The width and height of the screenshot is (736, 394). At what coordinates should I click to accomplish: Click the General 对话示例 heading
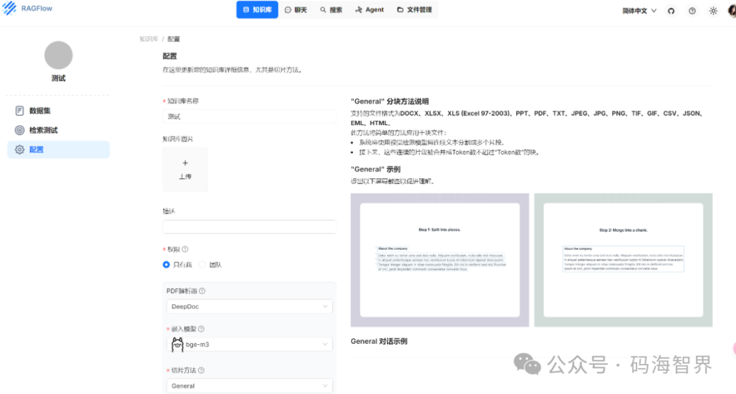click(379, 341)
